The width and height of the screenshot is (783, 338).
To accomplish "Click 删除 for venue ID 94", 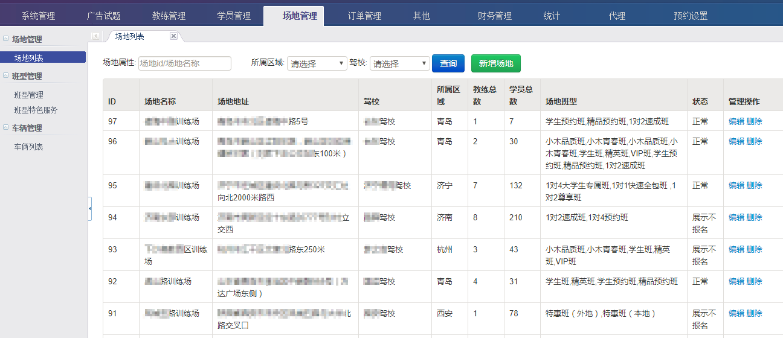I will [x=755, y=217].
